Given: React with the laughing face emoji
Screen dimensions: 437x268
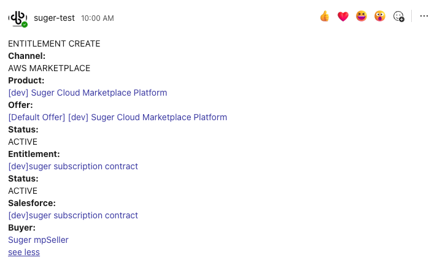Looking at the screenshot, I should (362, 17).
